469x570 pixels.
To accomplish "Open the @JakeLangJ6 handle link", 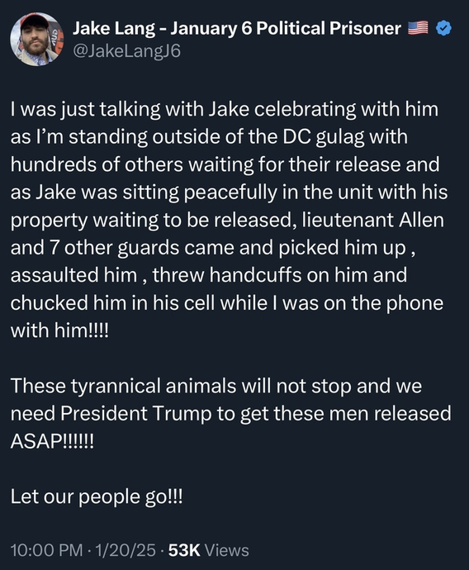I will click(x=126, y=51).
